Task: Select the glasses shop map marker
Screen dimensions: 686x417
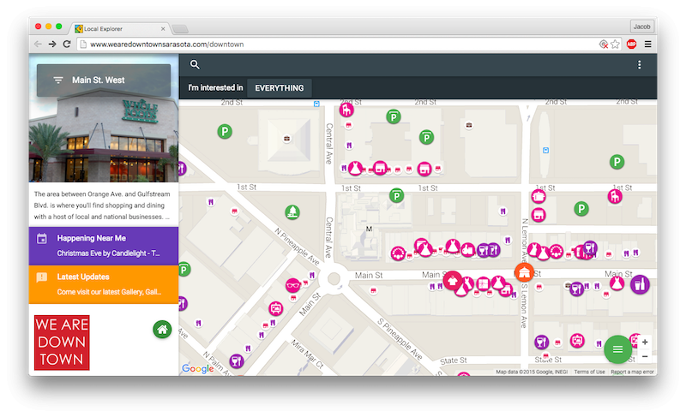Action: [x=293, y=285]
